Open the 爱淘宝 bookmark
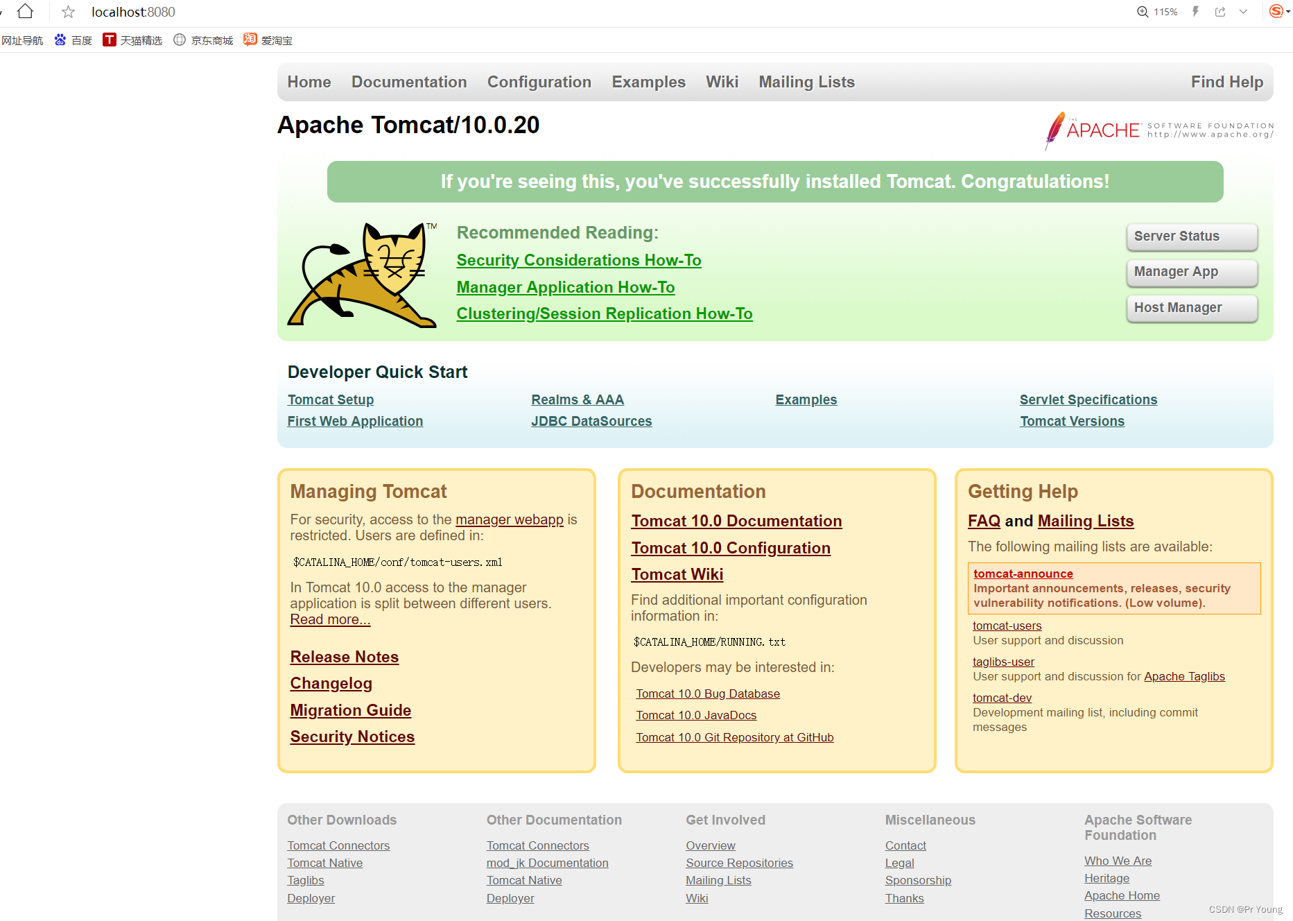The height and width of the screenshot is (921, 1293). point(268,40)
